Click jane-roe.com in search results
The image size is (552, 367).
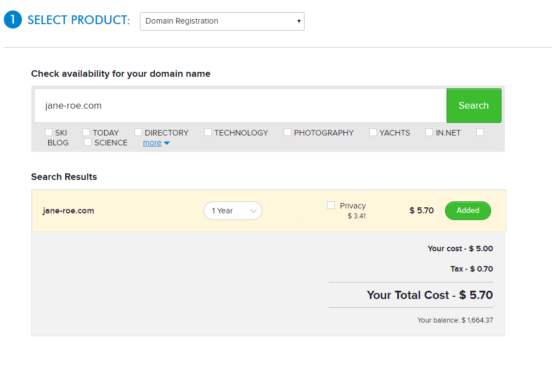point(69,211)
